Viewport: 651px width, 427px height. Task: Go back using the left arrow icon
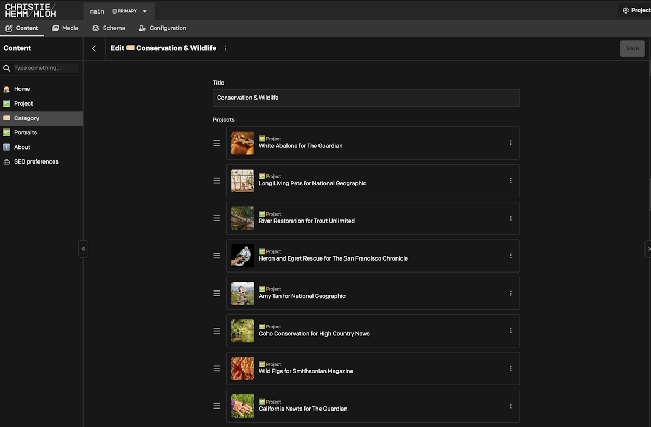click(94, 48)
